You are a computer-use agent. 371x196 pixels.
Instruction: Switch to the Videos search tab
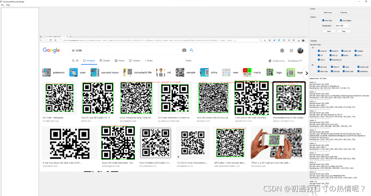pyautogui.click(x=135, y=61)
